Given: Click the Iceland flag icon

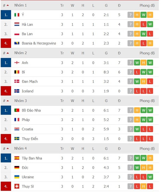Looking at the screenshot, I should [17, 91].
